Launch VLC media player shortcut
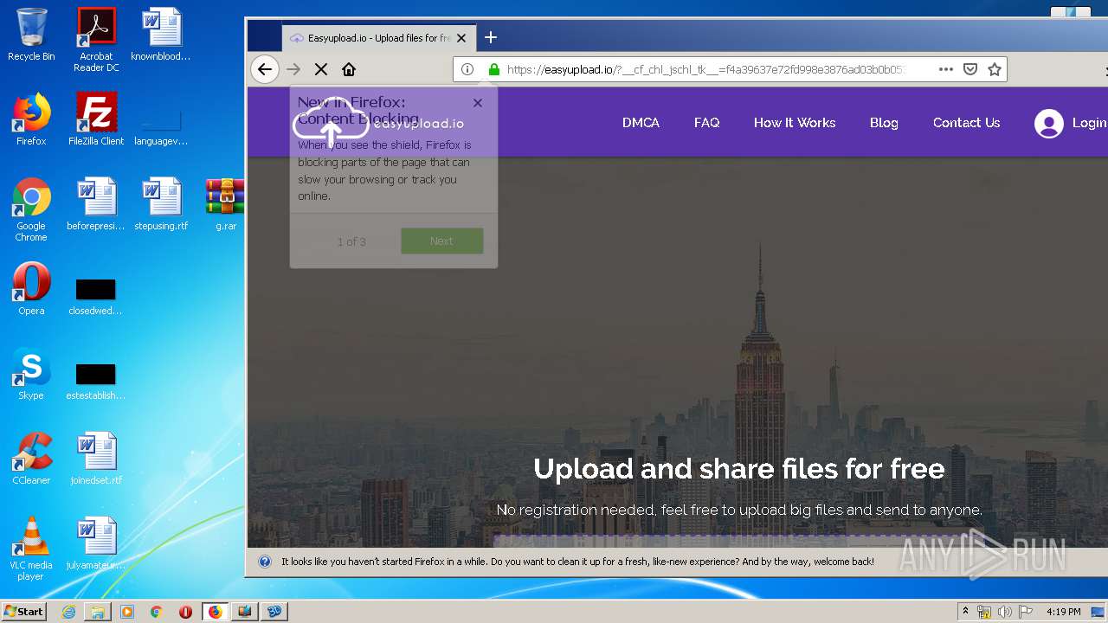 coord(31,549)
